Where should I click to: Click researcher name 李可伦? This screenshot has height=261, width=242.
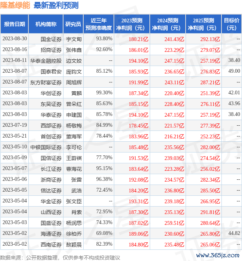pos(74,148)
